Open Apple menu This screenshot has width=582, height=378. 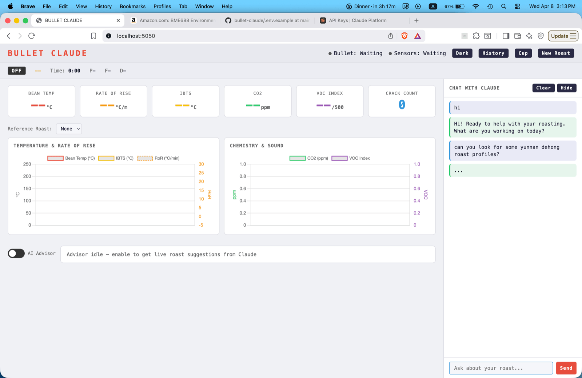click(x=10, y=6)
